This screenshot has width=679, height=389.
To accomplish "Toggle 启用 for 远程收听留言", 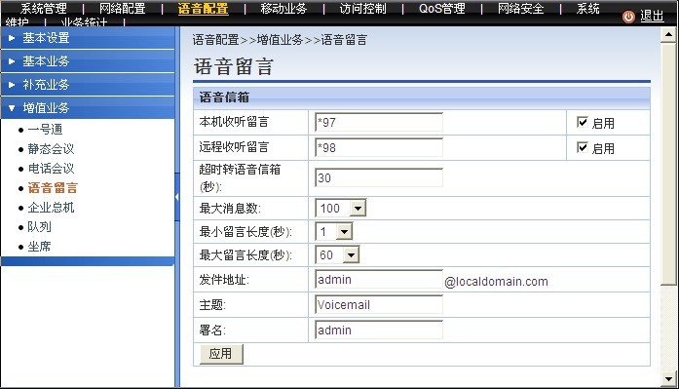I will 583,148.
